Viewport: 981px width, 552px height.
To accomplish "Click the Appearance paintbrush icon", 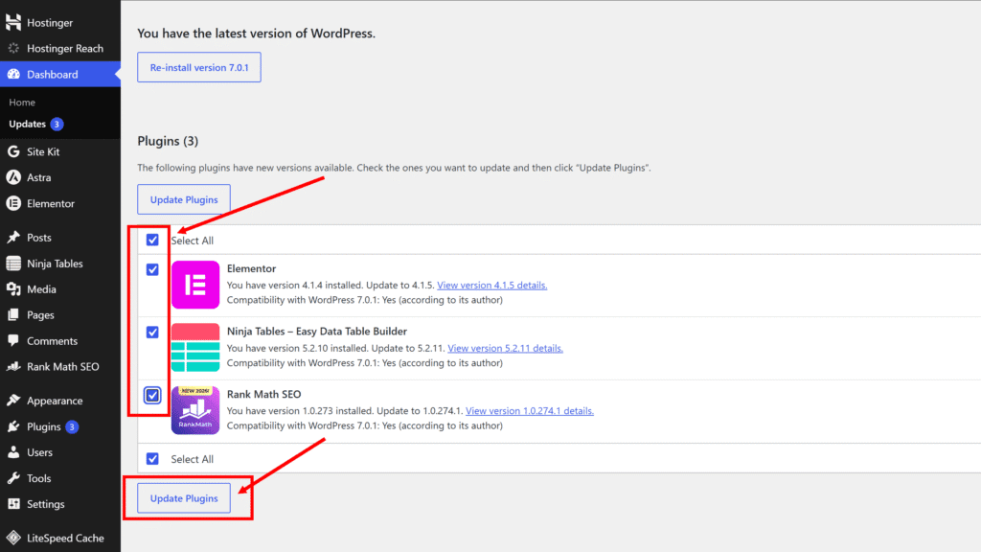I will 13,401.
